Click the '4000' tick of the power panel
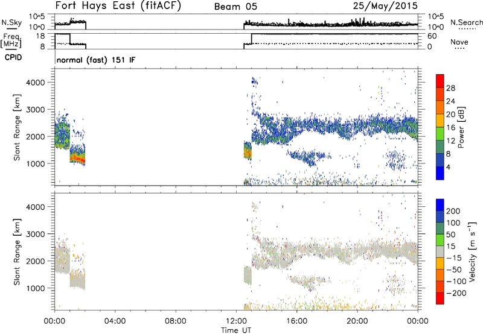The height and width of the screenshot is (334, 483). point(35,83)
